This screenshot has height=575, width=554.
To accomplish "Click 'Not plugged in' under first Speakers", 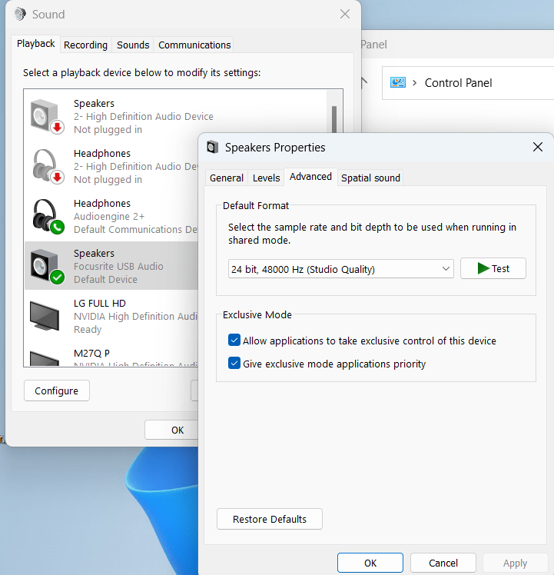I will click(108, 129).
